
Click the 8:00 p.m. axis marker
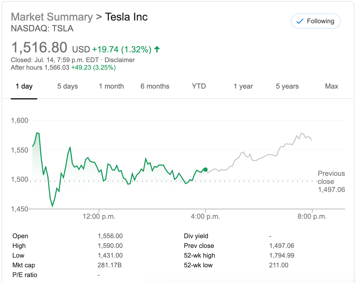(312, 216)
